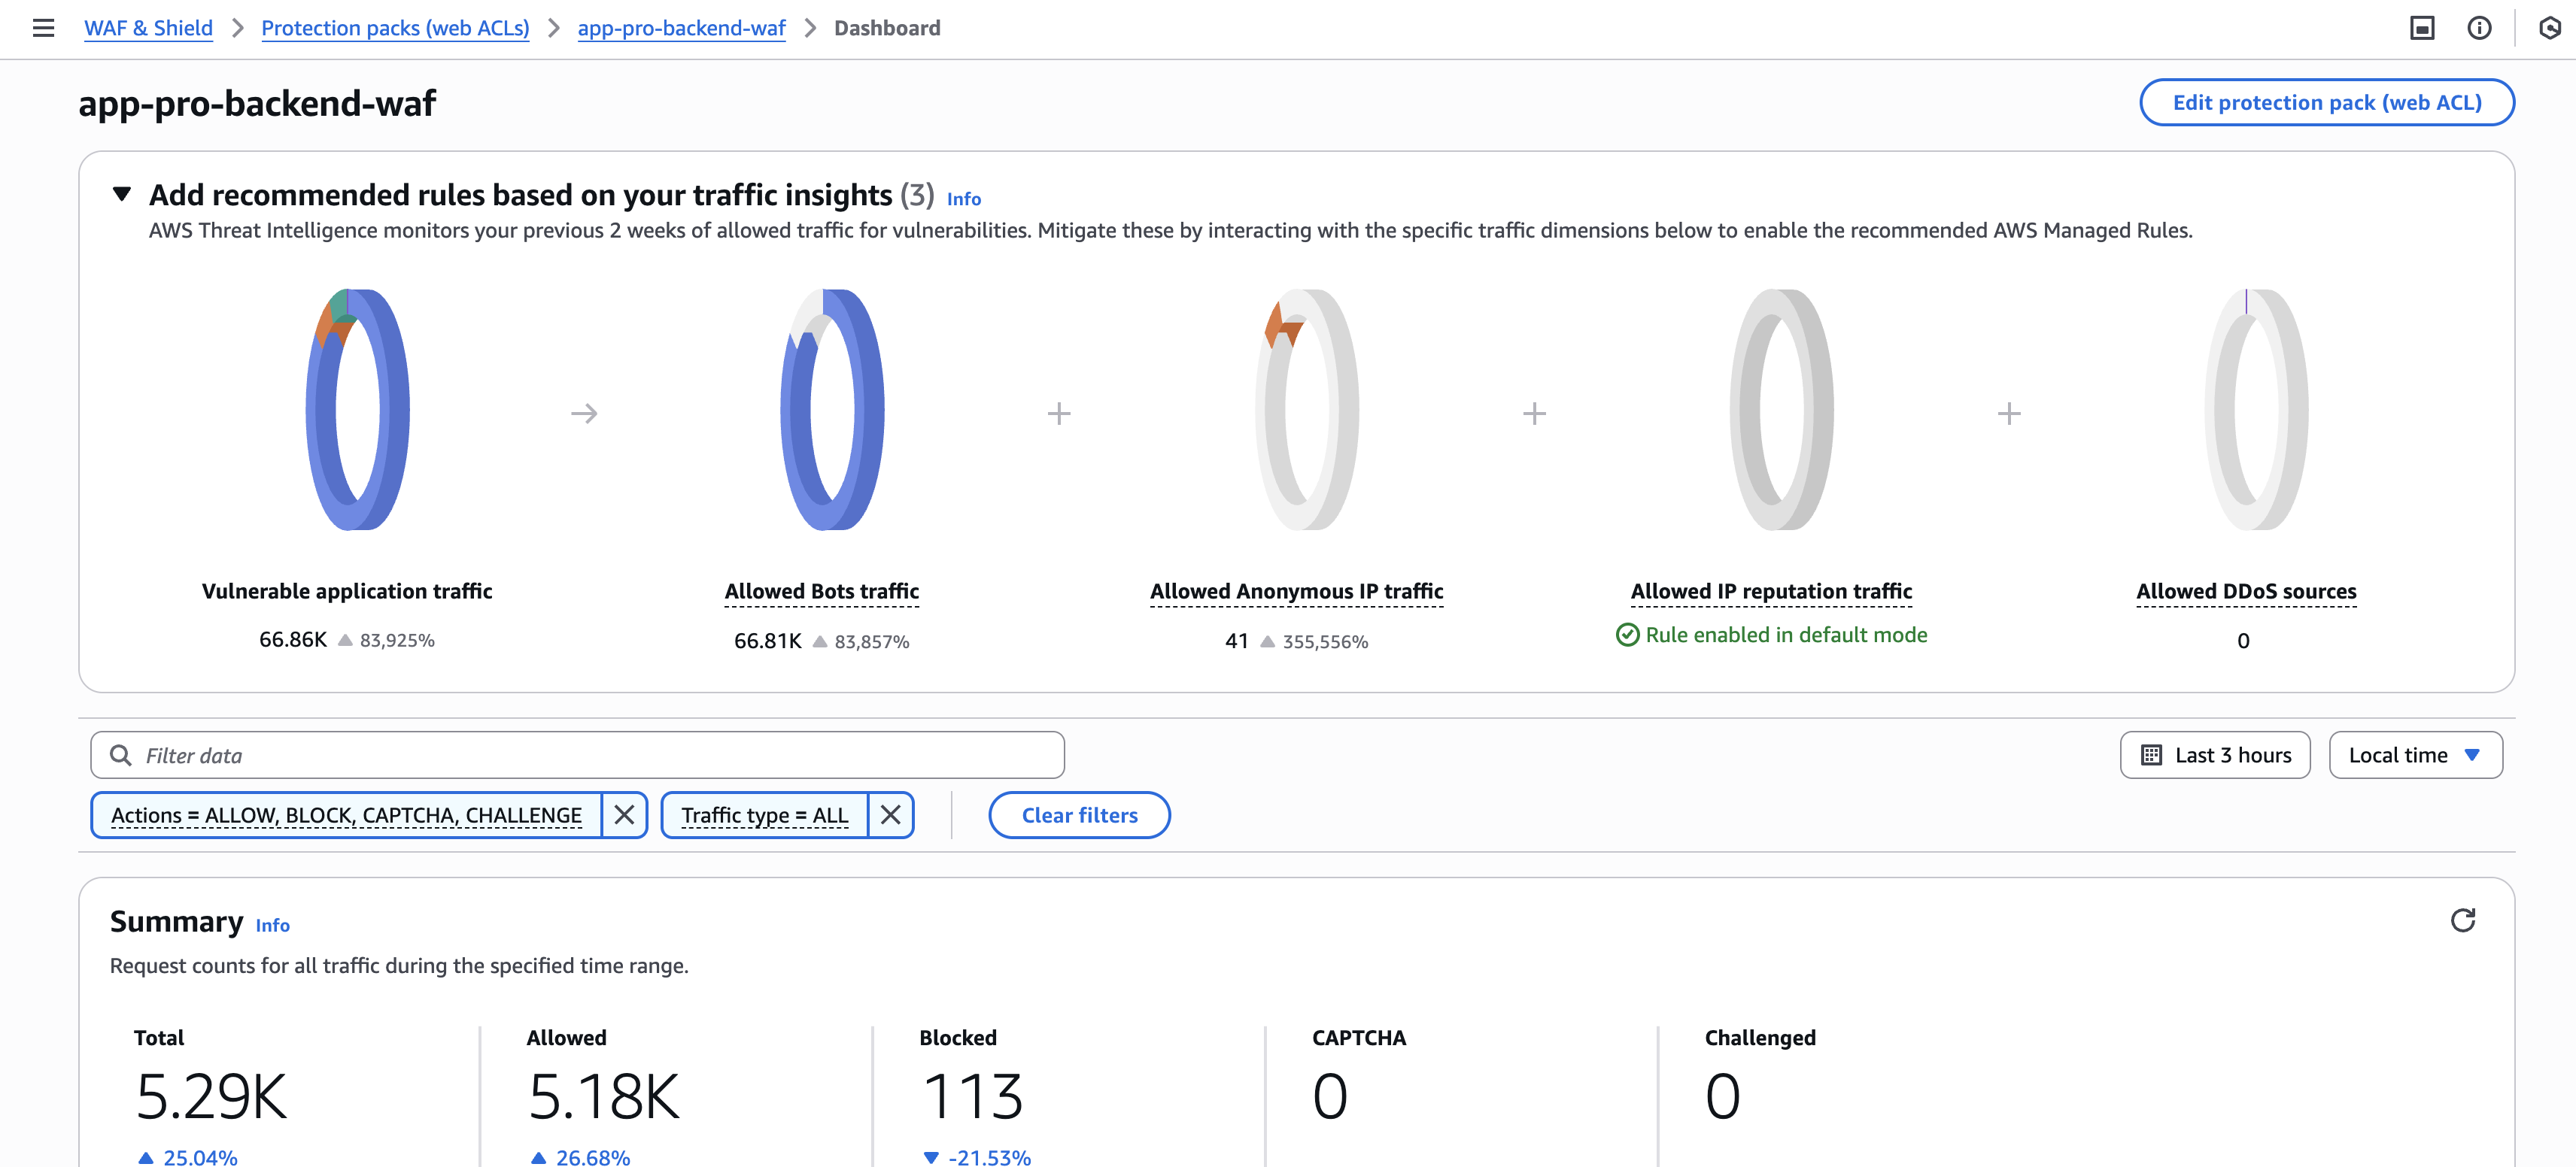Remove the Actions filter token
The width and height of the screenshot is (2576, 1167).
(625, 815)
